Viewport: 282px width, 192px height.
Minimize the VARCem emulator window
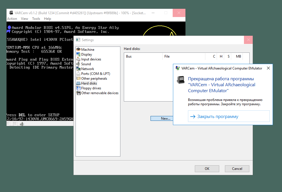[x=153, y=13]
